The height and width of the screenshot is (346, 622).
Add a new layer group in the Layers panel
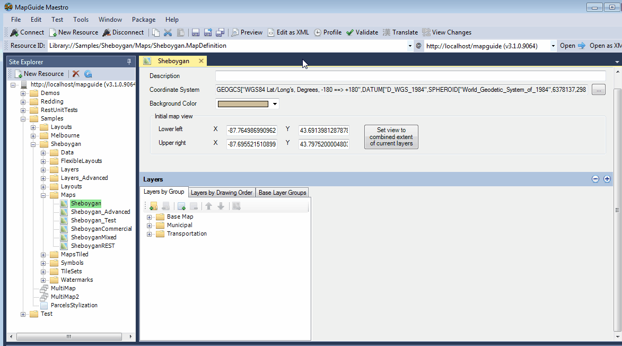(153, 205)
